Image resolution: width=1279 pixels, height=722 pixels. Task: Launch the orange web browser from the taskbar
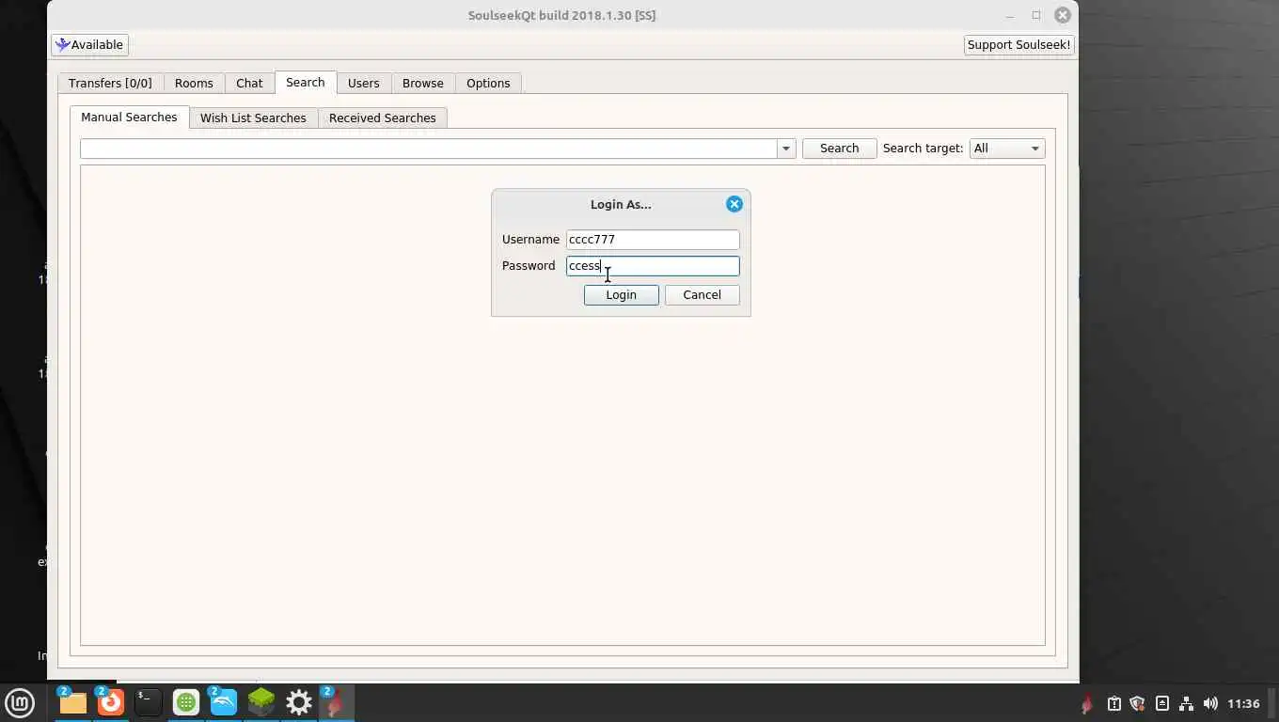point(110,702)
